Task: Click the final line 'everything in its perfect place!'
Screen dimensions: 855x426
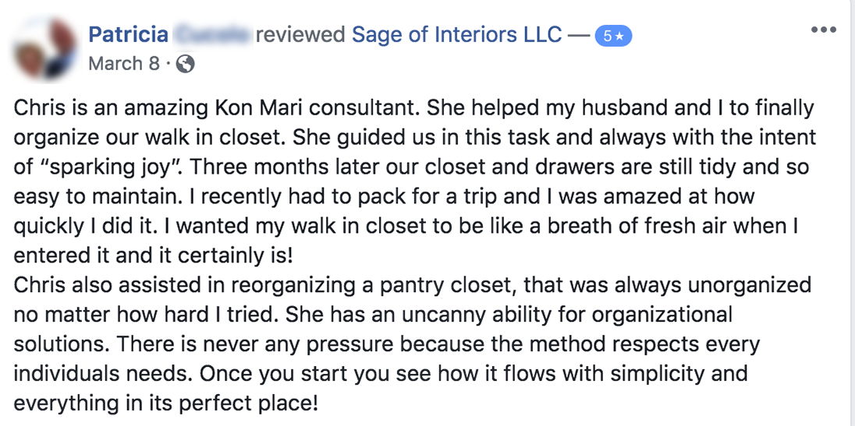Action: [165, 403]
